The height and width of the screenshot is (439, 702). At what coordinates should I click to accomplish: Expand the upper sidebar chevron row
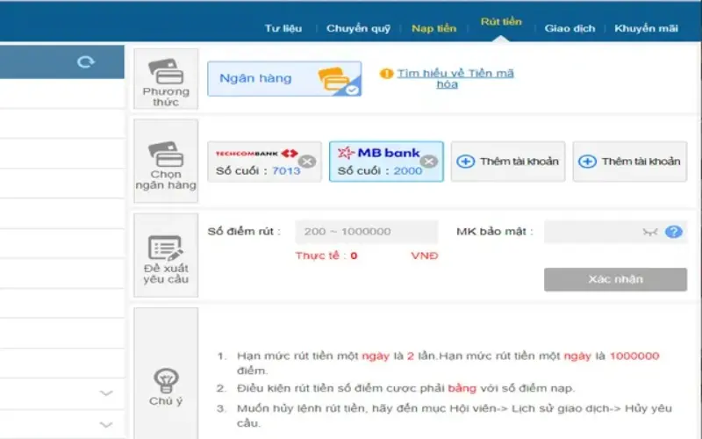click(x=106, y=393)
